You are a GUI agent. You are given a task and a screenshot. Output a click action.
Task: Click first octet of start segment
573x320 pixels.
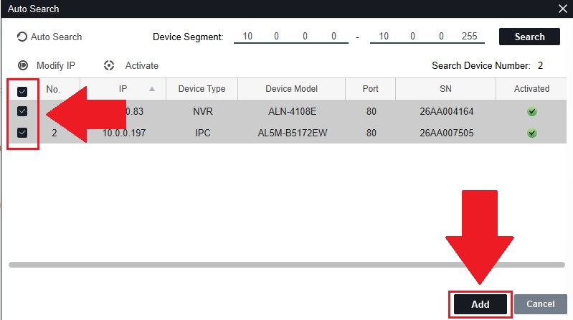tap(247, 36)
